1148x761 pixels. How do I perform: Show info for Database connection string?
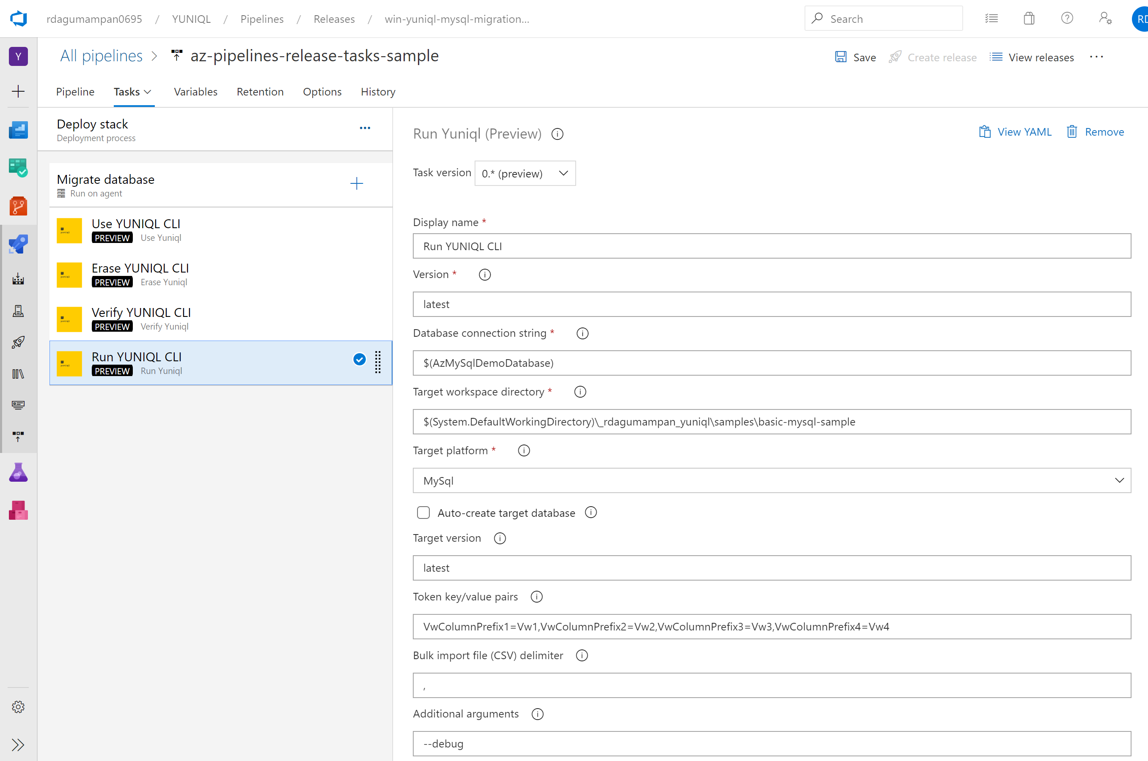[582, 333]
